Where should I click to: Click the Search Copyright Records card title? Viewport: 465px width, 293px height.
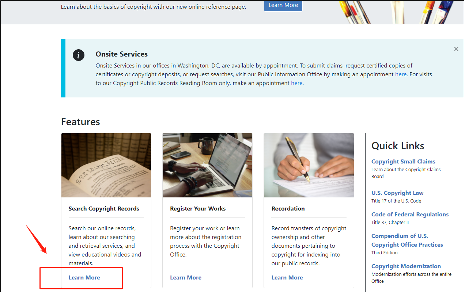click(104, 209)
